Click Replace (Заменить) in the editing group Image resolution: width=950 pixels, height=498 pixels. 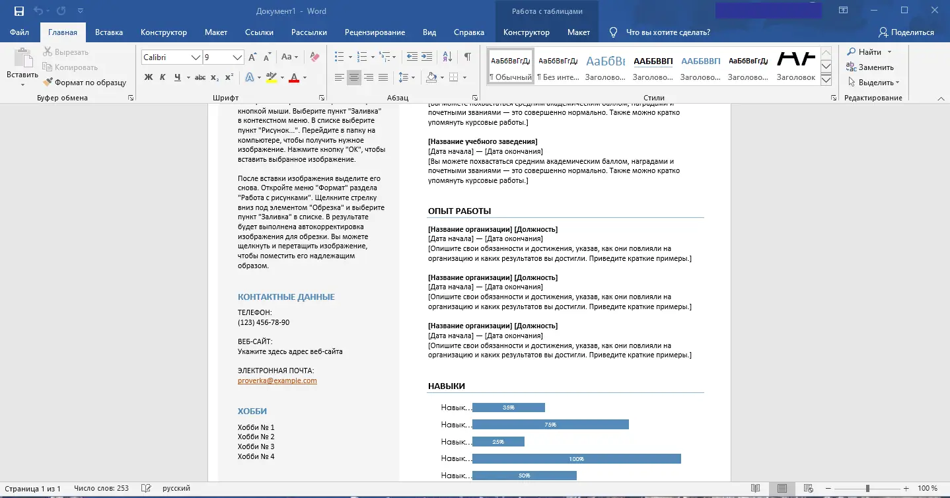coord(870,67)
